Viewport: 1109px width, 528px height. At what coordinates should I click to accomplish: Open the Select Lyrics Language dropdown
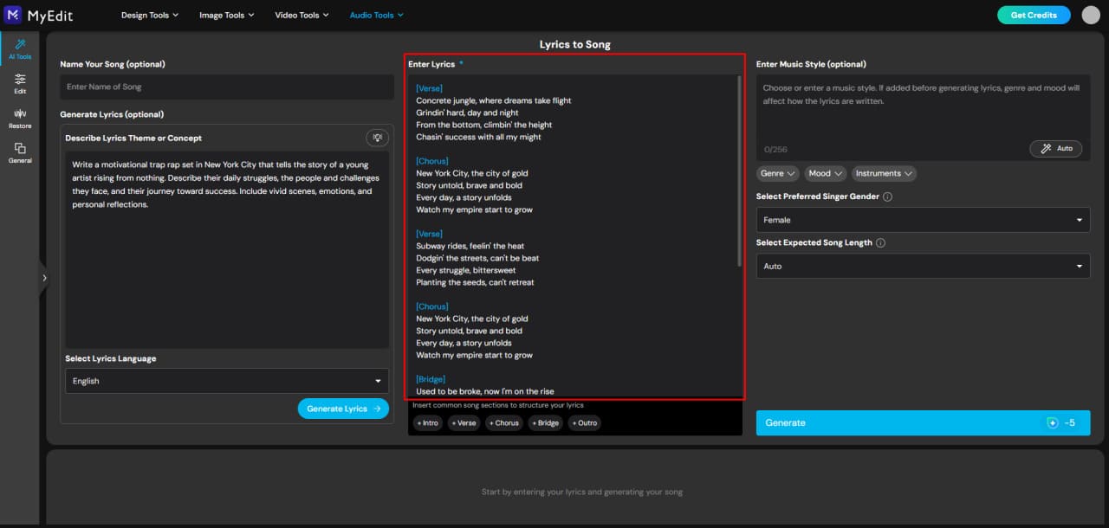pyautogui.click(x=227, y=381)
